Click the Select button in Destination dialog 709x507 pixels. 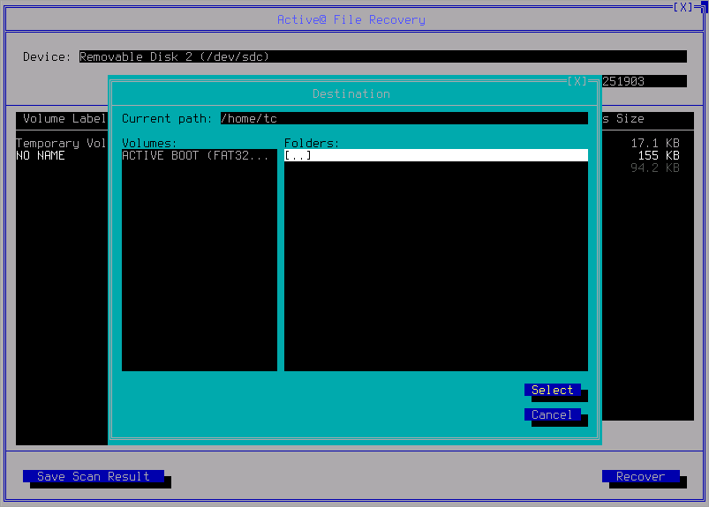tap(552, 390)
